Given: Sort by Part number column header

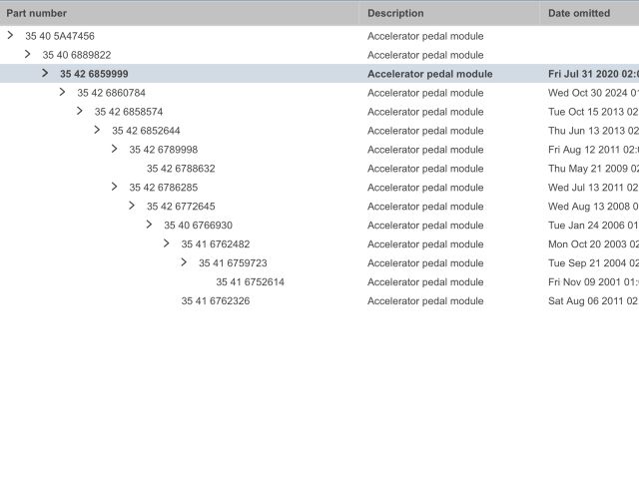Looking at the screenshot, I should pyautogui.click(x=37, y=13).
